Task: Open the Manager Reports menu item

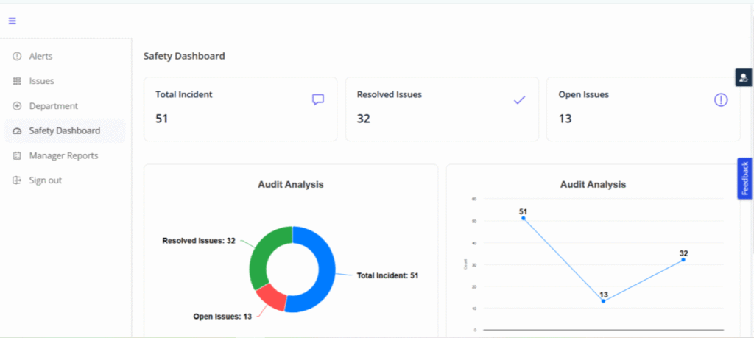Action: point(63,156)
